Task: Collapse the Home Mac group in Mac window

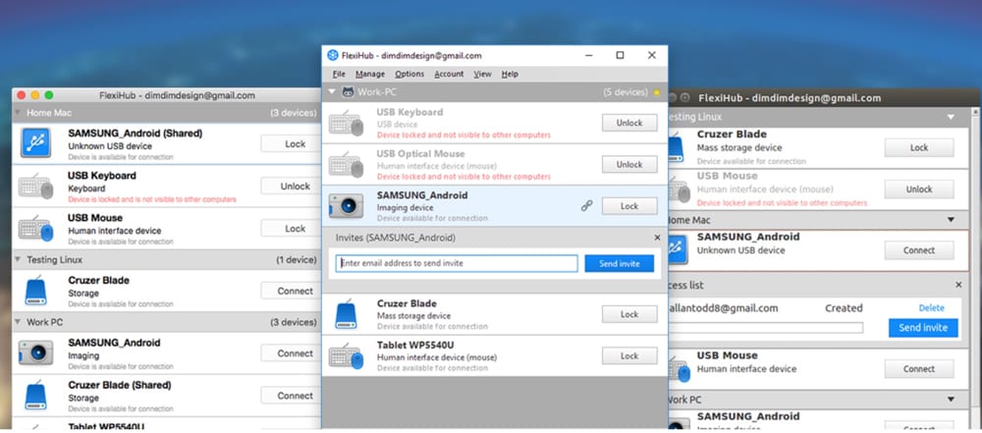Action: click(18, 114)
